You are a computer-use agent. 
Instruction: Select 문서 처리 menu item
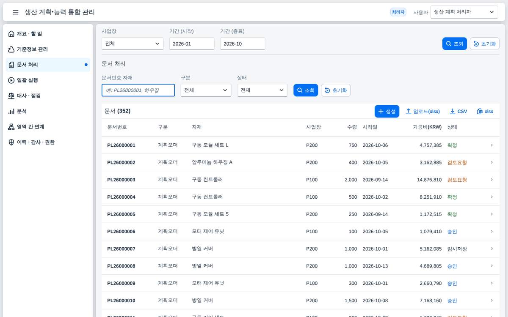click(48, 65)
